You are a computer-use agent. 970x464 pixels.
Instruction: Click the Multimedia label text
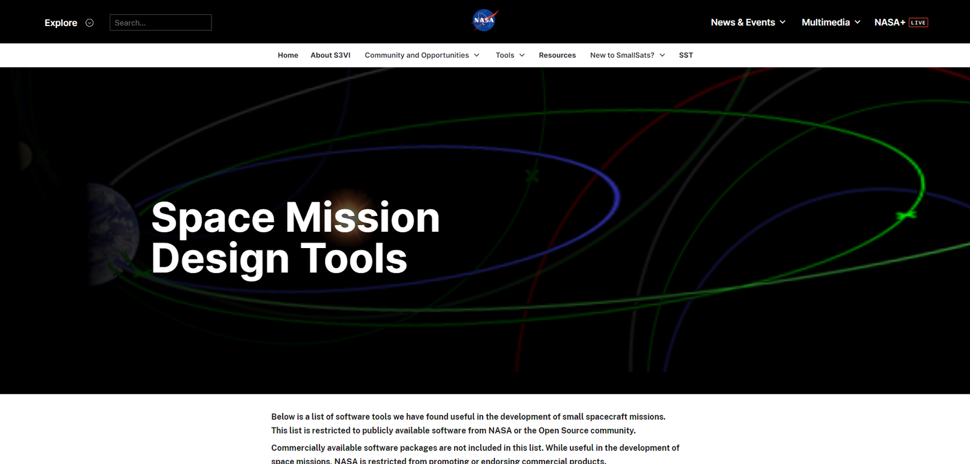825,22
